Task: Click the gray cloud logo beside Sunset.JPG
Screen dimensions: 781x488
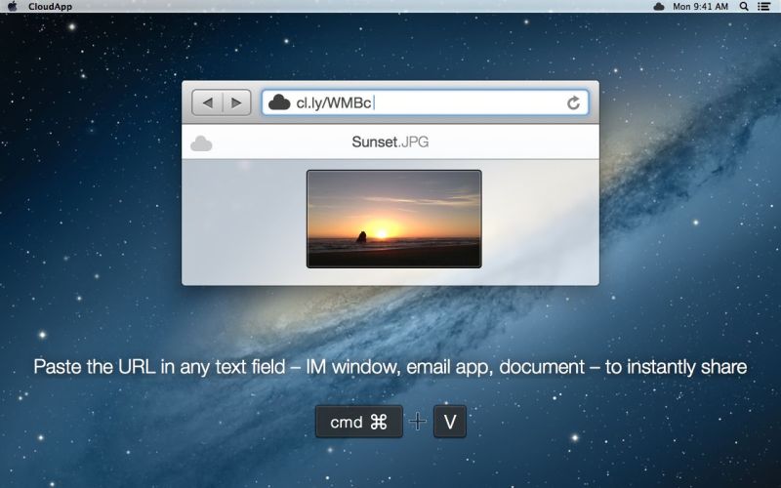Action: pos(201,143)
